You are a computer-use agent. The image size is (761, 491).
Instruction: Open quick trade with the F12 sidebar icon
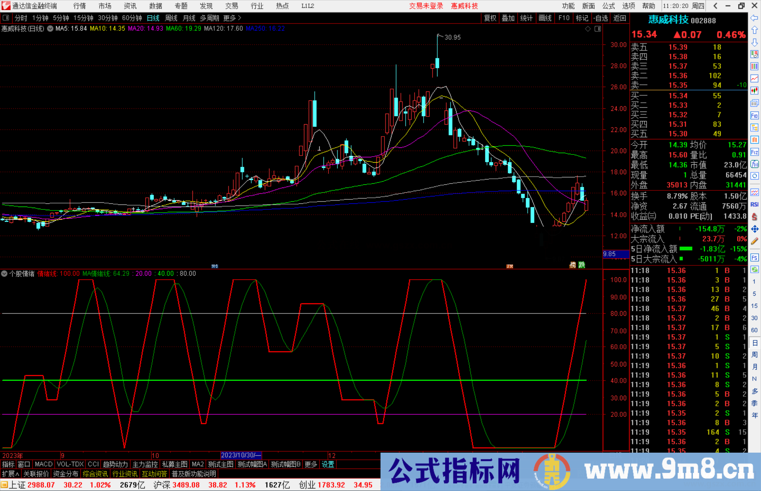(755, 152)
